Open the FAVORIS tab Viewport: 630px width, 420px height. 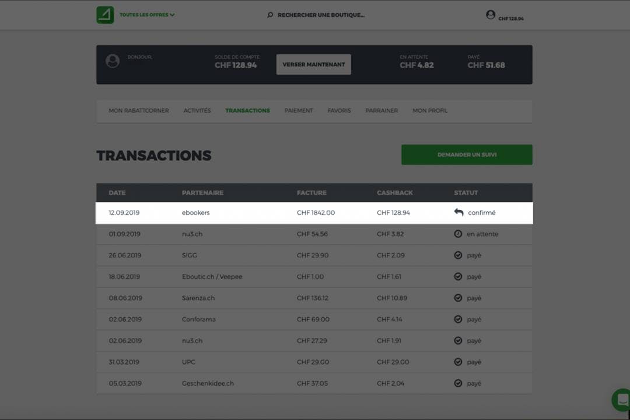339,110
